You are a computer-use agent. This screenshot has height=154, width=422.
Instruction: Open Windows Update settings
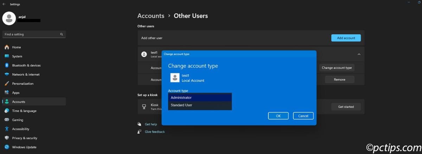34,147
